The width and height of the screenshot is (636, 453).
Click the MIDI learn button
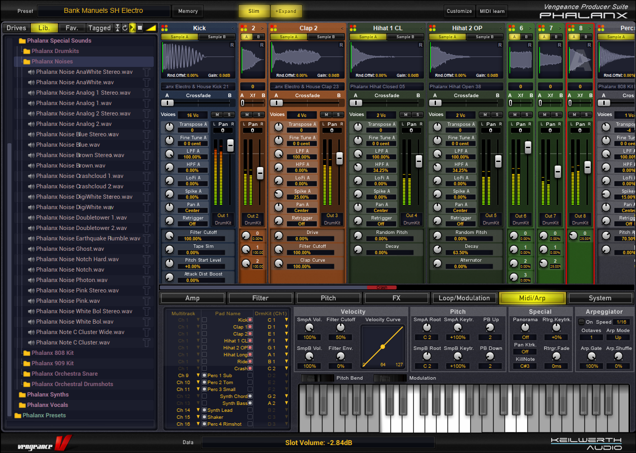pyautogui.click(x=492, y=11)
